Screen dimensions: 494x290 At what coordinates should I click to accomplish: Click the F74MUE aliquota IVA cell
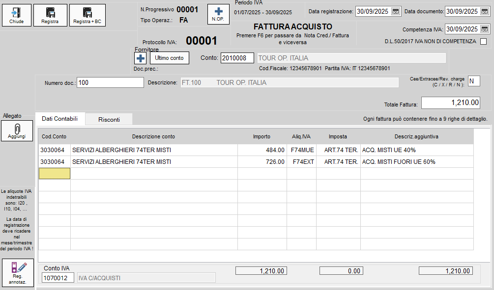tap(301, 150)
